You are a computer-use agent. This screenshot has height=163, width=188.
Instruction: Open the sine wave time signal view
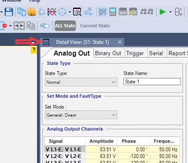click(52, 12)
